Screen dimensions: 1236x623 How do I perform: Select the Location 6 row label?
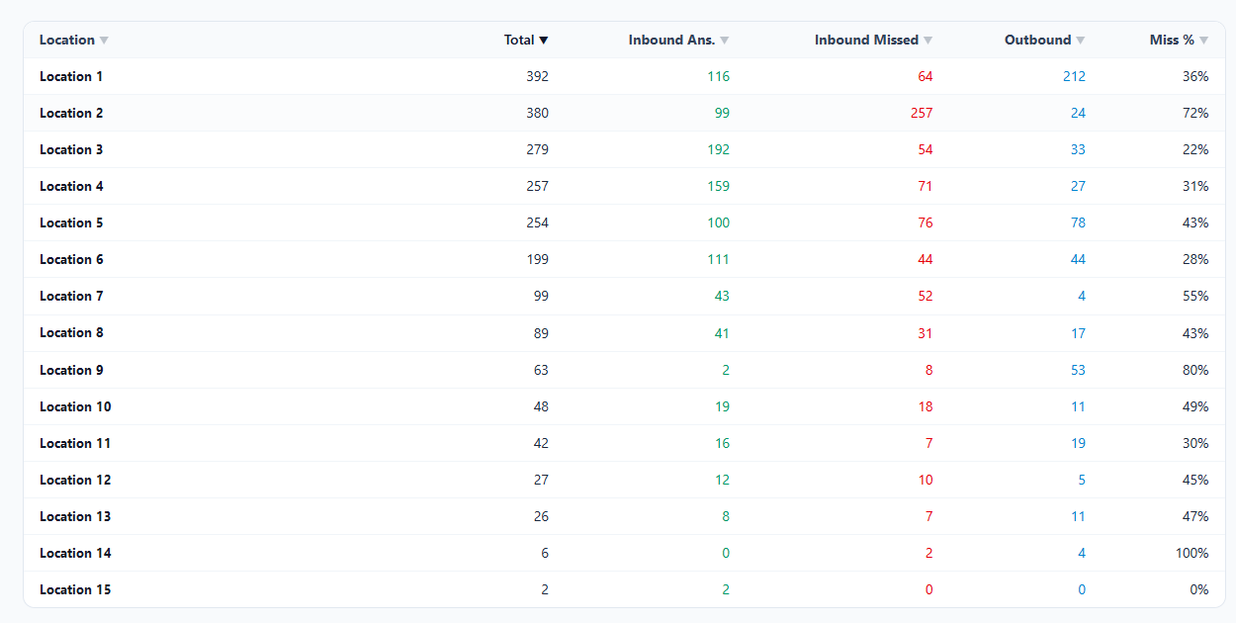tap(71, 259)
